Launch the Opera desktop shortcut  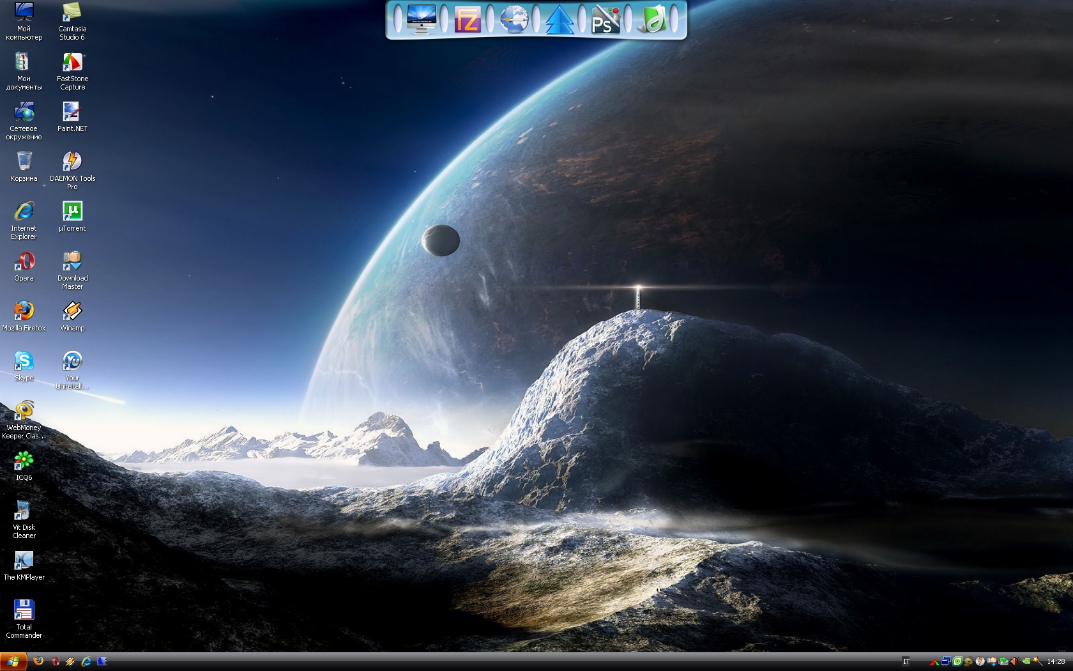[x=24, y=266]
